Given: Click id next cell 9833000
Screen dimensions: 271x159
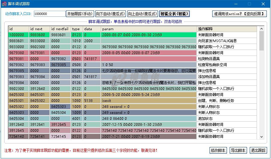Looking at the screenshot, I should point(39,41).
